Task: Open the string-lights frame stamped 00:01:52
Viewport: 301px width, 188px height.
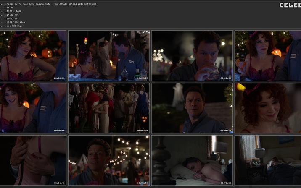Action: click(109, 160)
